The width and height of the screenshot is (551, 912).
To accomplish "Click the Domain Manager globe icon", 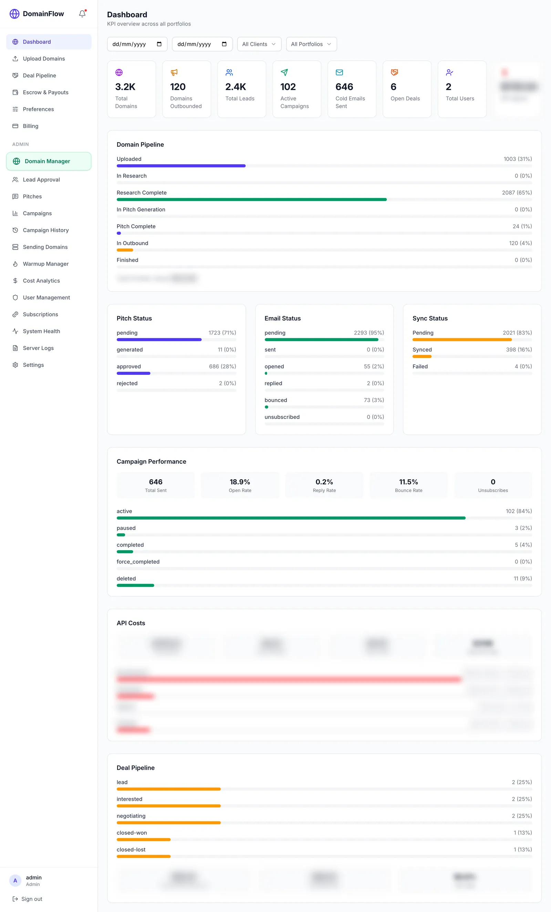I will pos(16,161).
